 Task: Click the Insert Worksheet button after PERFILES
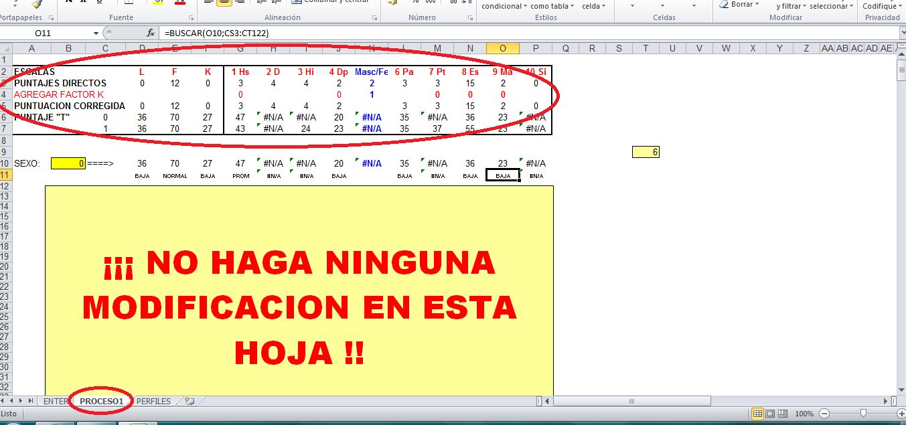click(190, 400)
